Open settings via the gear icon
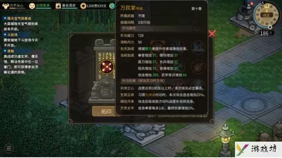The image size is (282, 158). [x=252, y=28]
